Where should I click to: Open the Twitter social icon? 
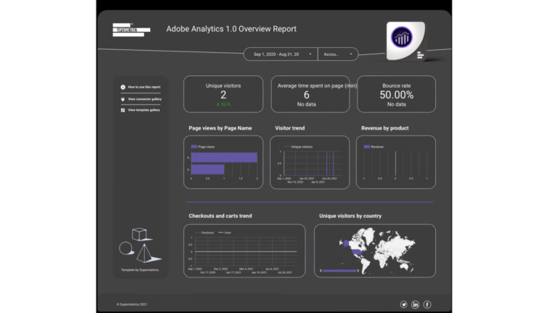tap(403, 304)
